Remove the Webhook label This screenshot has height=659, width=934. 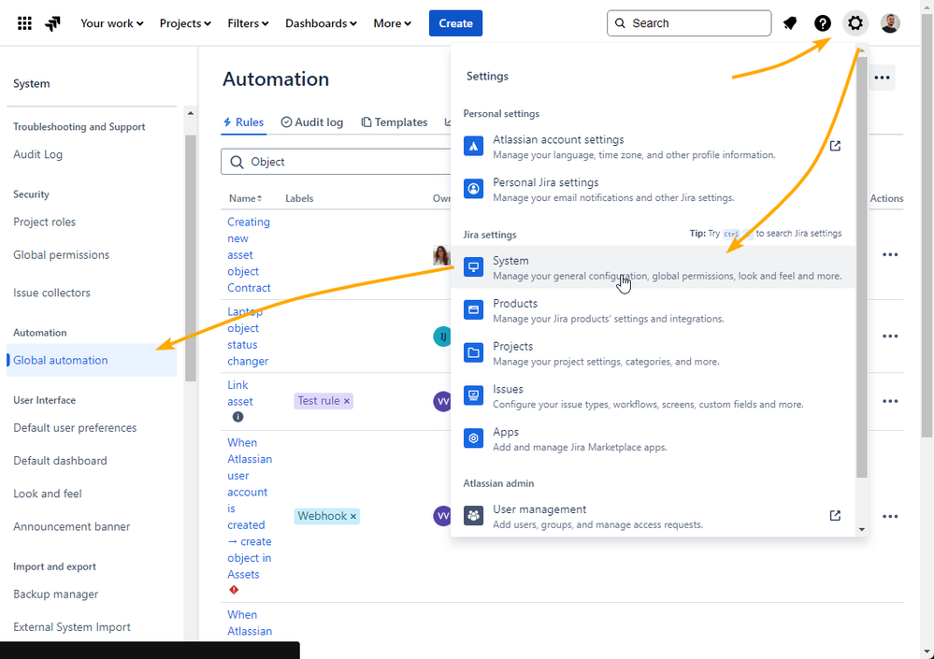(353, 516)
